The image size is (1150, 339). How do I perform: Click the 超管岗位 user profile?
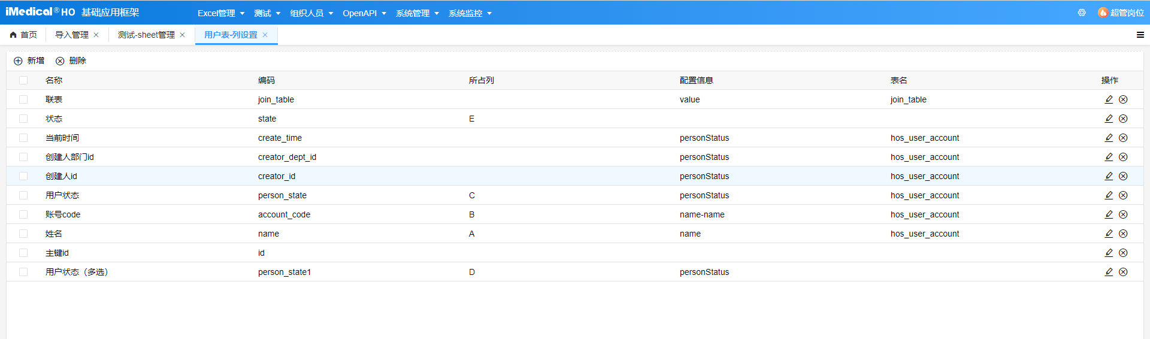coord(1121,13)
